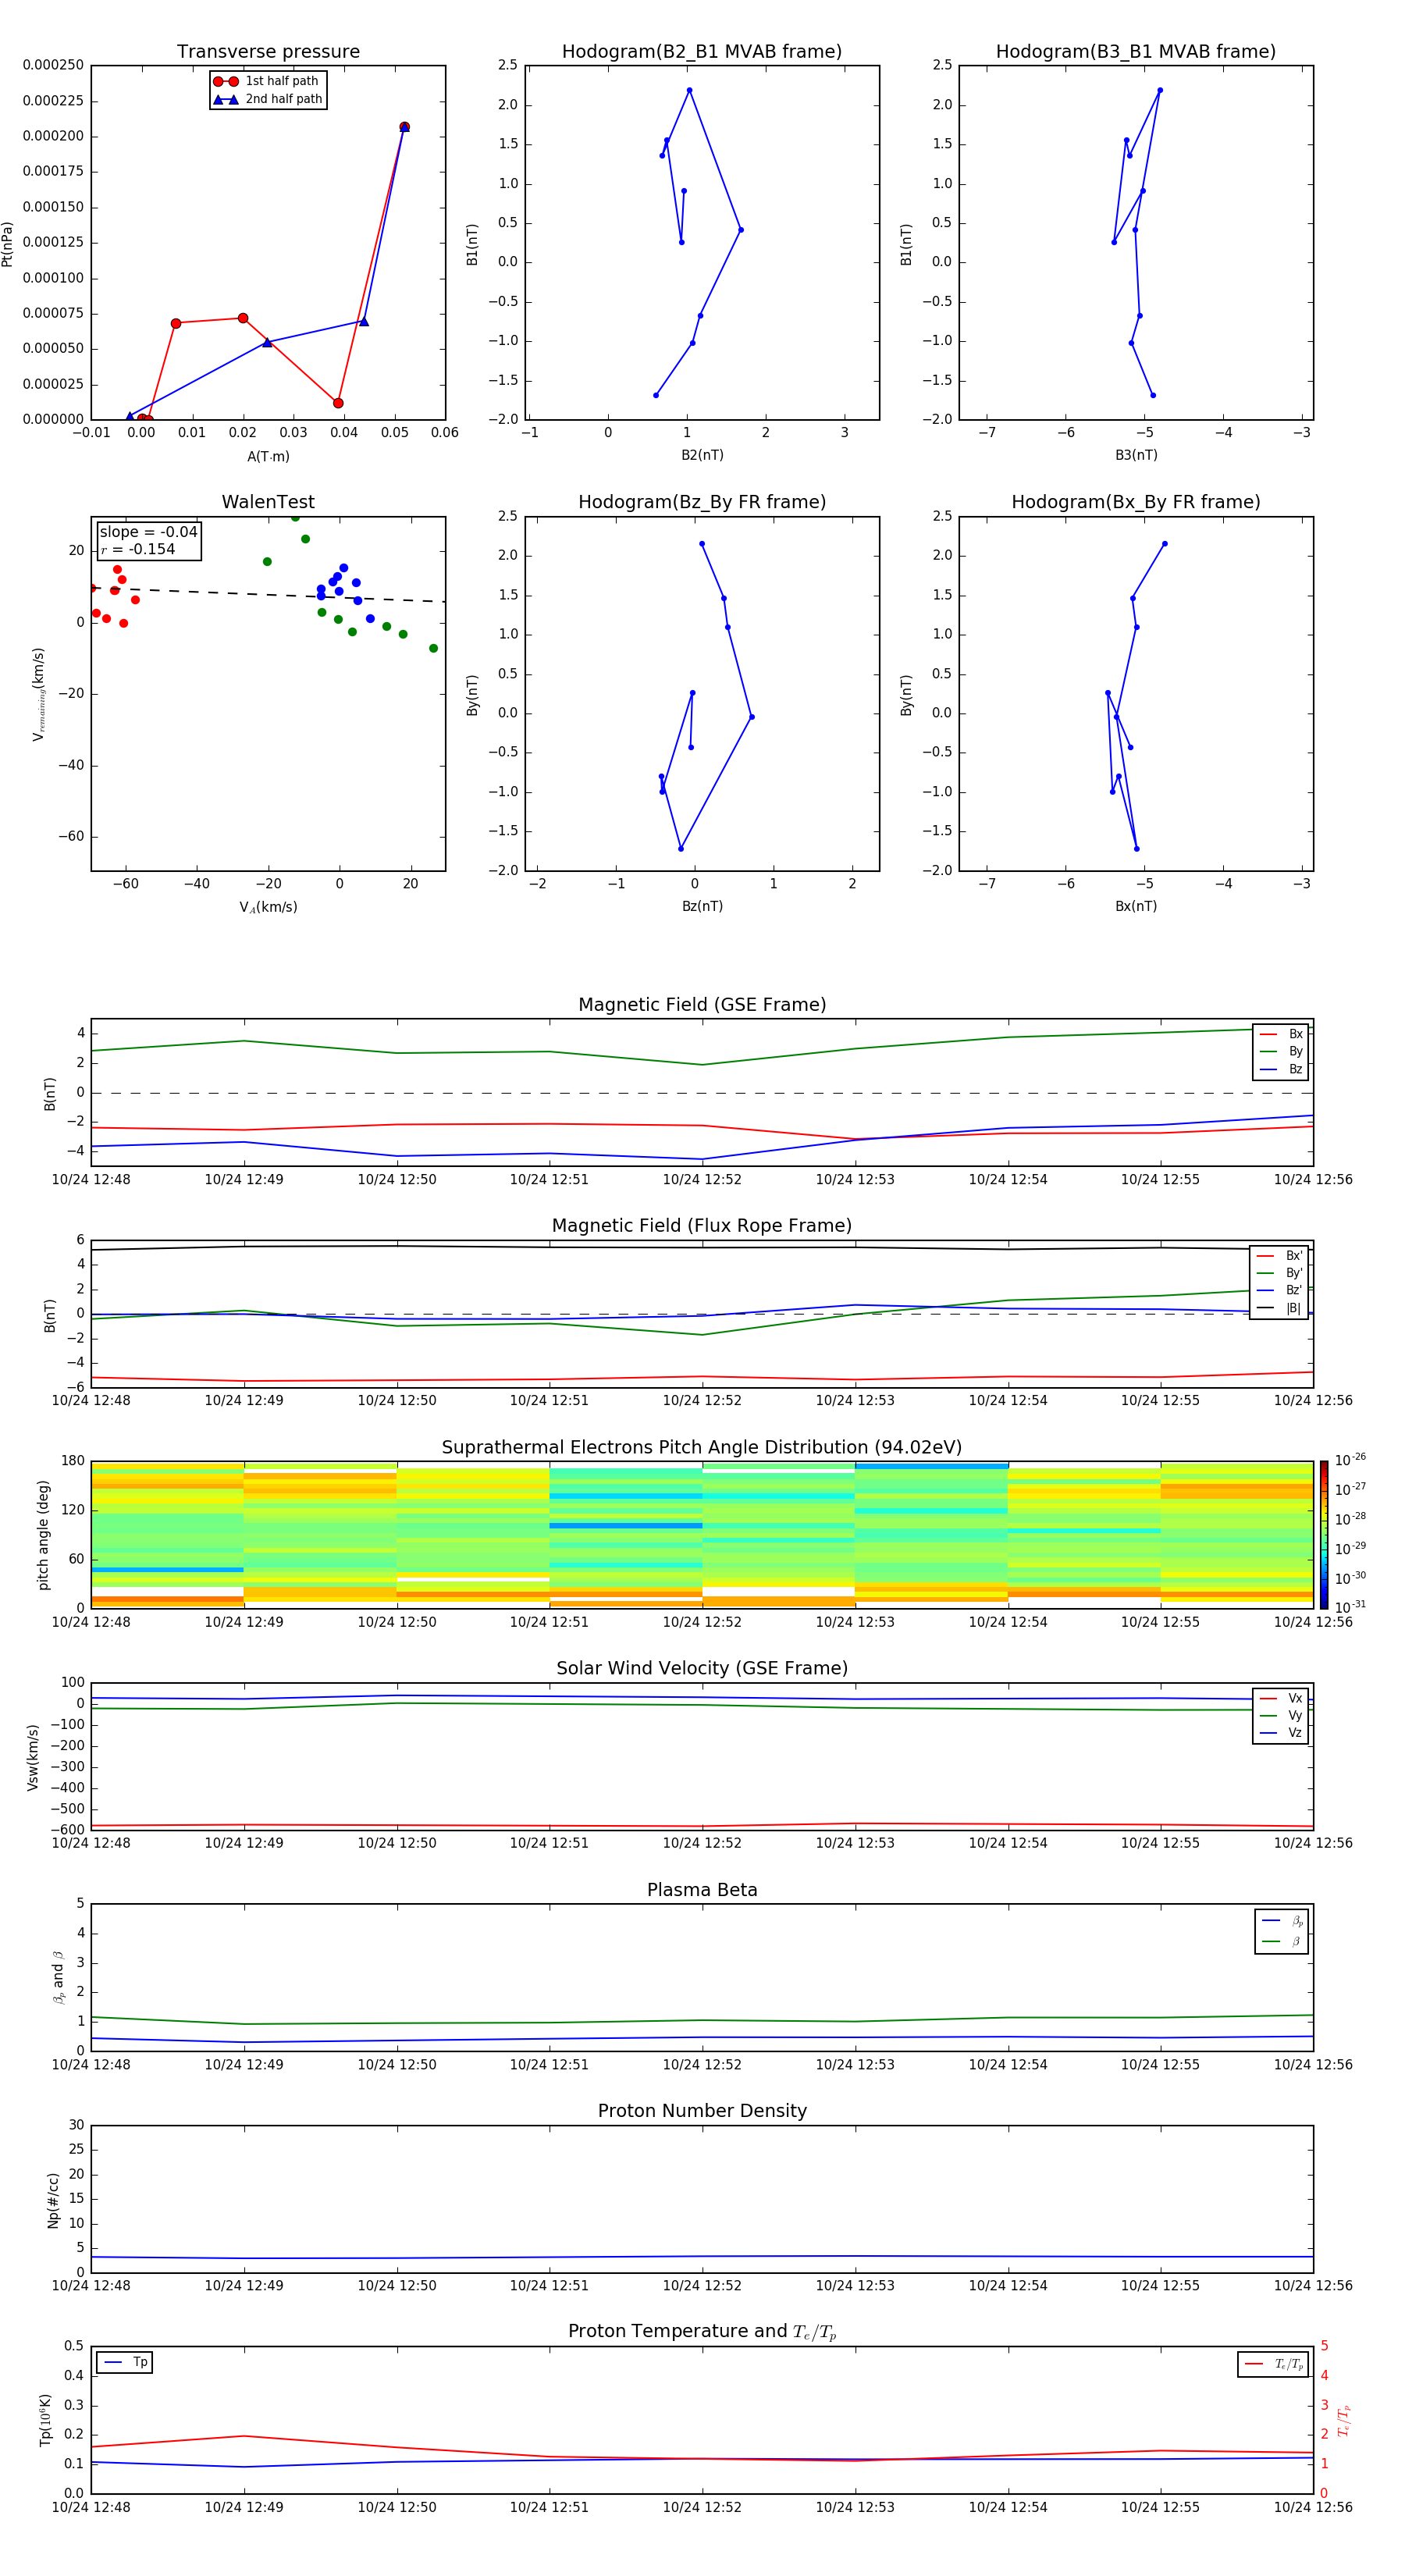Viewport: 1405px width, 2576px height.
Task: Click the peak red marker in Transverse pressure
Action: [404, 127]
